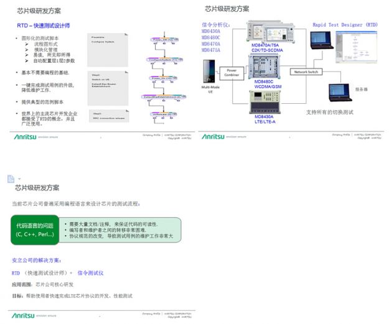
Task: Click the Anritsu logo on the signaling analyzer slide
Action: tap(213, 137)
